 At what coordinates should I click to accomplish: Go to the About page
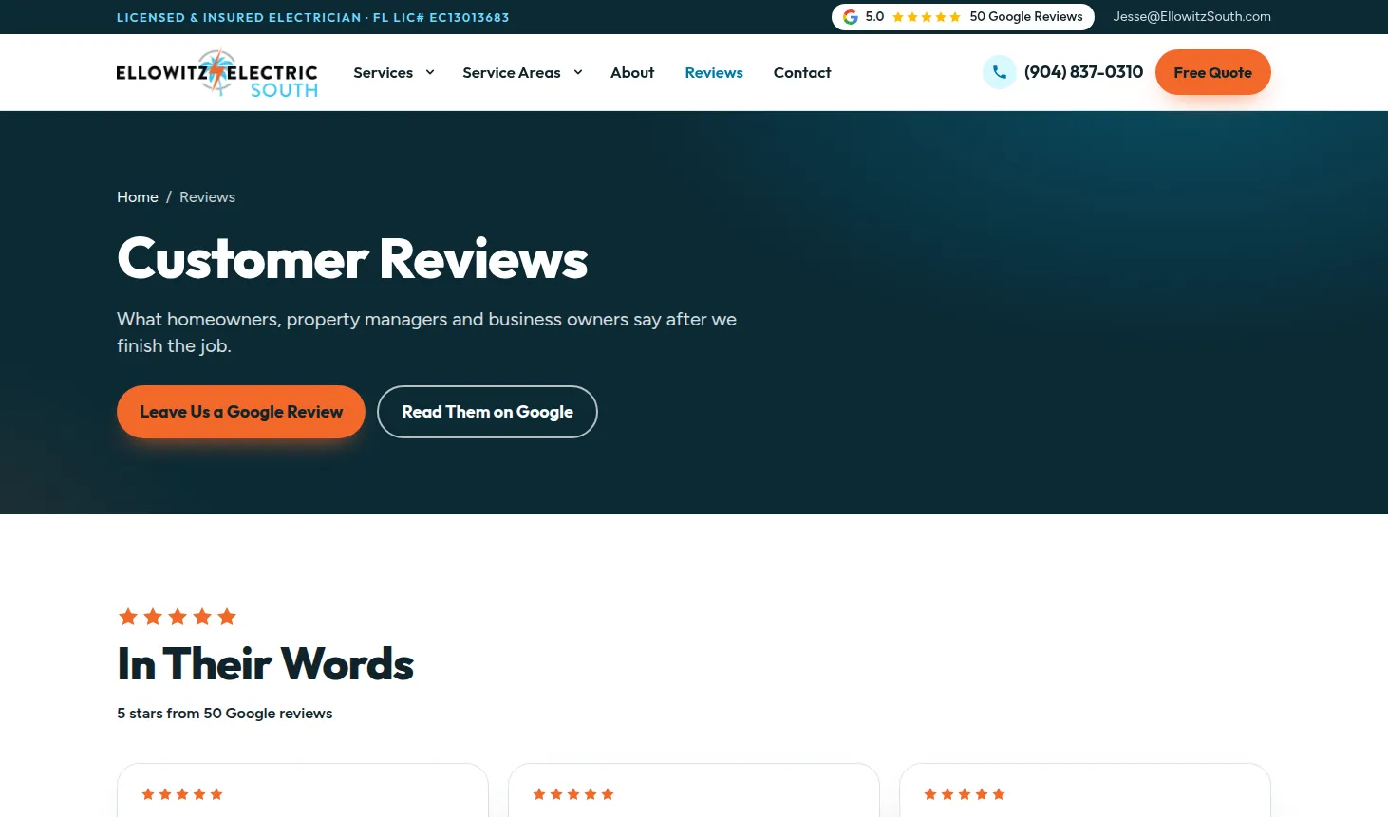click(x=632, y=72)
